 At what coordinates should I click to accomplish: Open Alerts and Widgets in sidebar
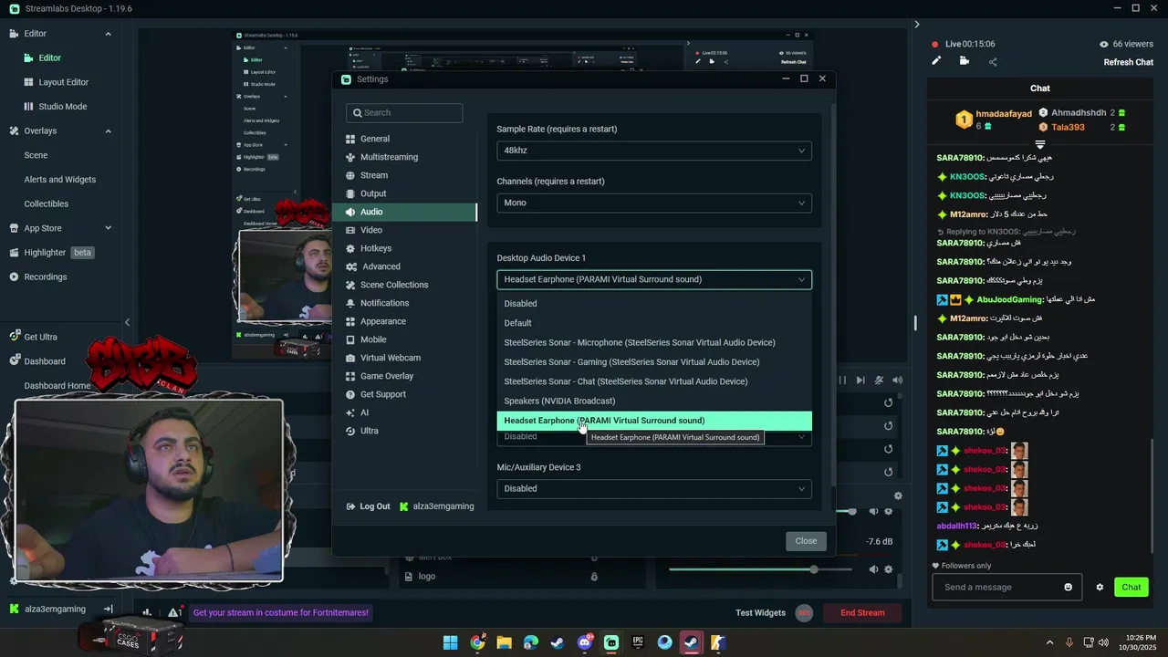(x=60, y=180)
